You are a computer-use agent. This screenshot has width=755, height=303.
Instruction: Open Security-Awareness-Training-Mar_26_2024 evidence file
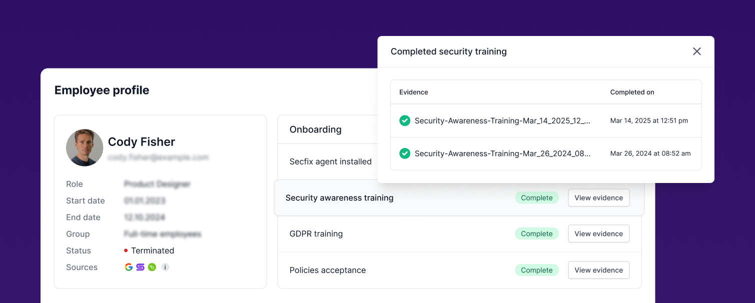pos(502,153)
